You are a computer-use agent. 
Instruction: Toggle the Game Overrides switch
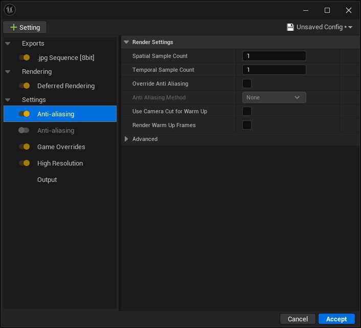tap(25, 147)
